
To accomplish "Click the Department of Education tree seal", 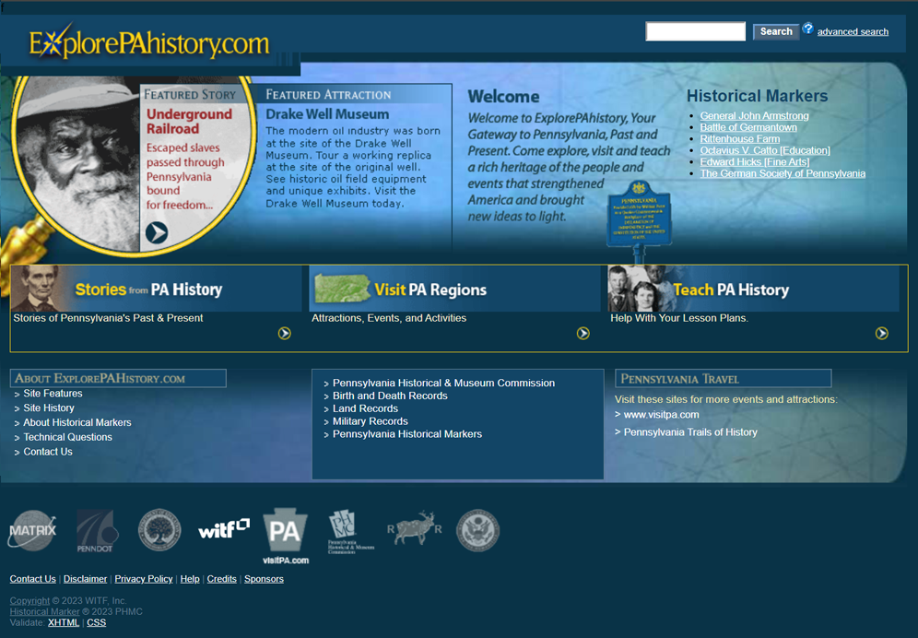I will click(159, 530).
